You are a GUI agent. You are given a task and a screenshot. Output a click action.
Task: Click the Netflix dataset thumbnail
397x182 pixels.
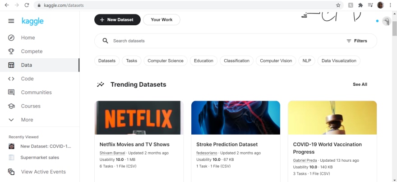(139, 117)
